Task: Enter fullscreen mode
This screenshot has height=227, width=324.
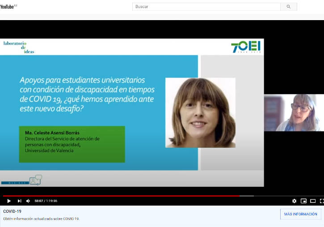Action: click(x=321, y=201)
